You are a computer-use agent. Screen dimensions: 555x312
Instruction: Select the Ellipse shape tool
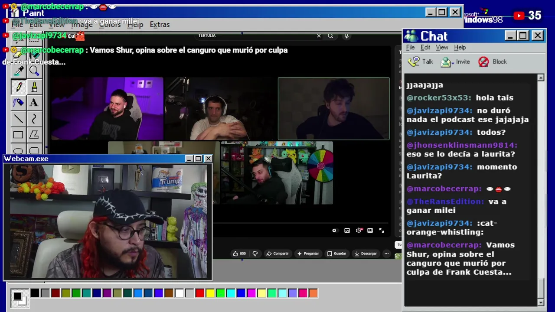click(x=18, y=150)
